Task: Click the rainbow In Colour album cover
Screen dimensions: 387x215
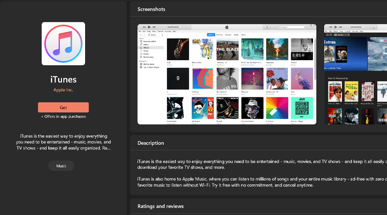Action: 277,108
